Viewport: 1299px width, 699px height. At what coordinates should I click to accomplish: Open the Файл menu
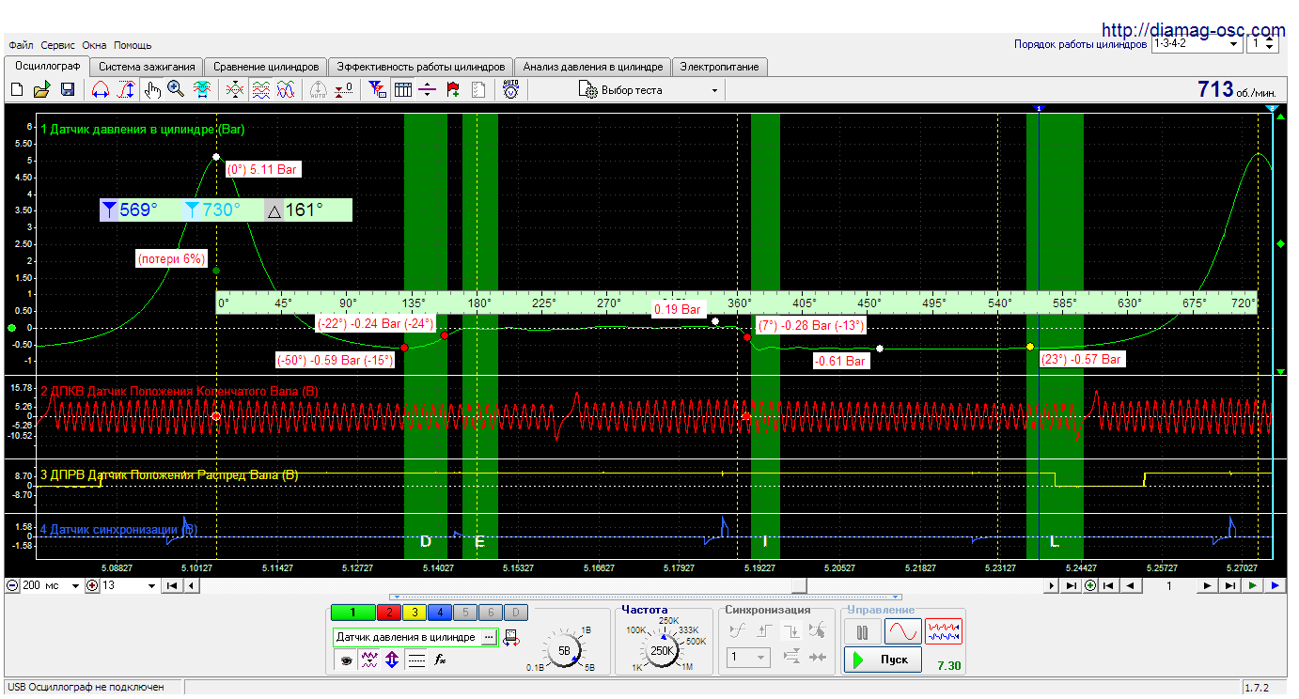(21, 45)
